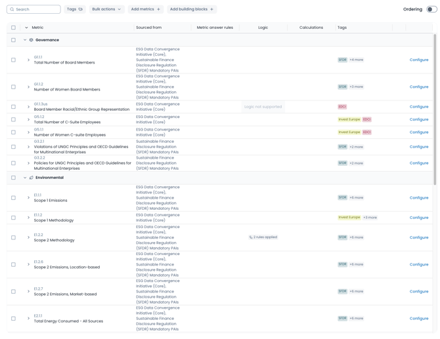Click the Tags column header
The width and height of the screenshot is (440, 339).
[341, 28]
